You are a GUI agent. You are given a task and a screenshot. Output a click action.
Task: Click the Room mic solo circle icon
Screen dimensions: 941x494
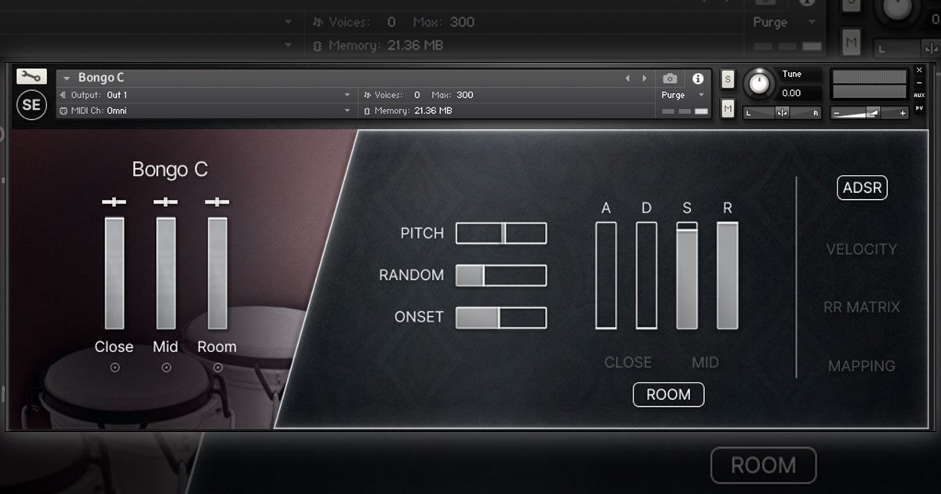point(217,367)
